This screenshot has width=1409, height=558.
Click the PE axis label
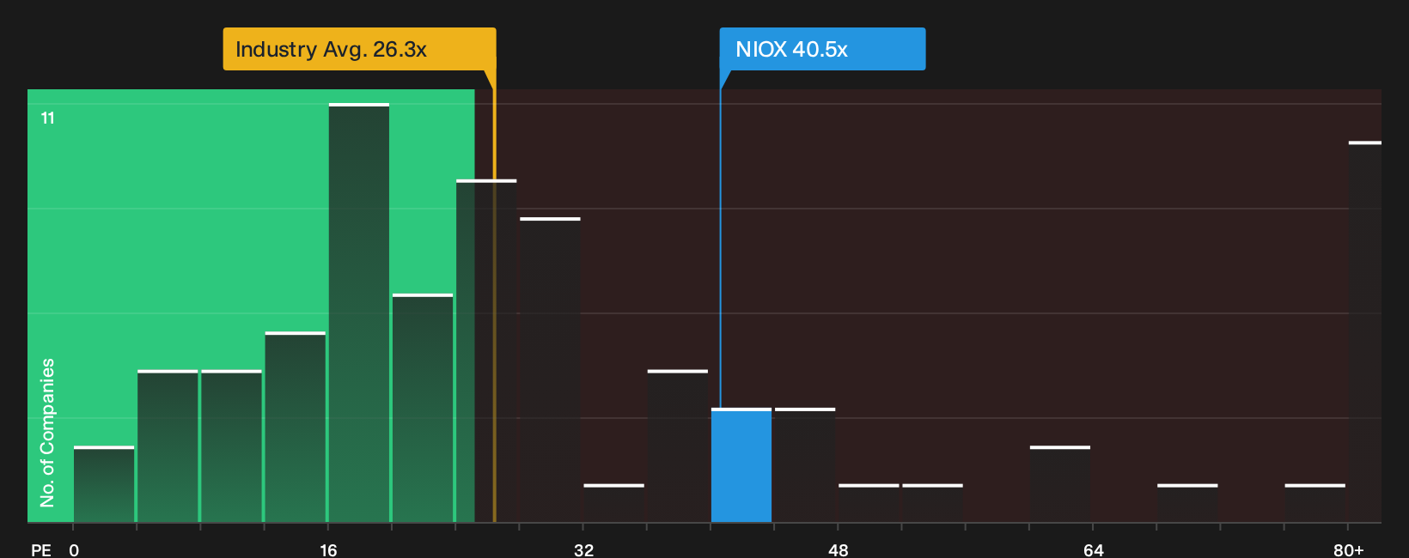(x=41, y=549)
